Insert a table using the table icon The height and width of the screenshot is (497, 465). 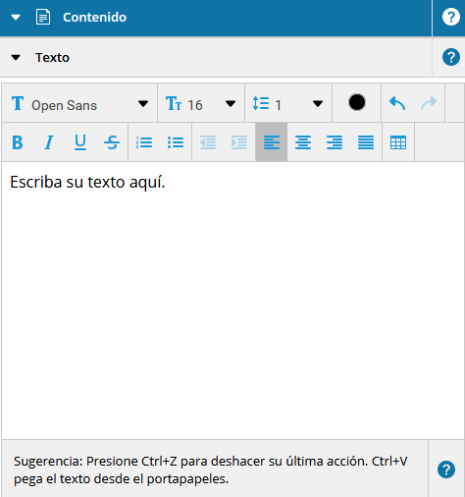click(x=398, y=142)
